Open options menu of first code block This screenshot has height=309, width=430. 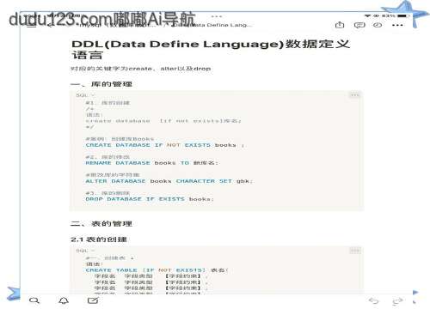click(355, 95)
